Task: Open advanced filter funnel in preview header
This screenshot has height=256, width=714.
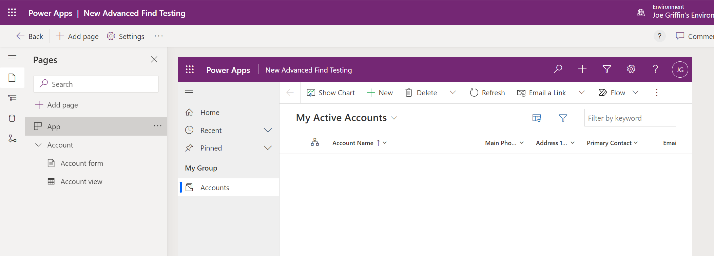Action: [x=607, y=69]
